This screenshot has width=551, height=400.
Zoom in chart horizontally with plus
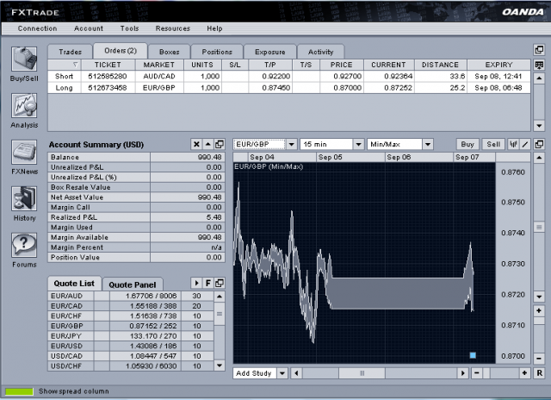(524, 373)
